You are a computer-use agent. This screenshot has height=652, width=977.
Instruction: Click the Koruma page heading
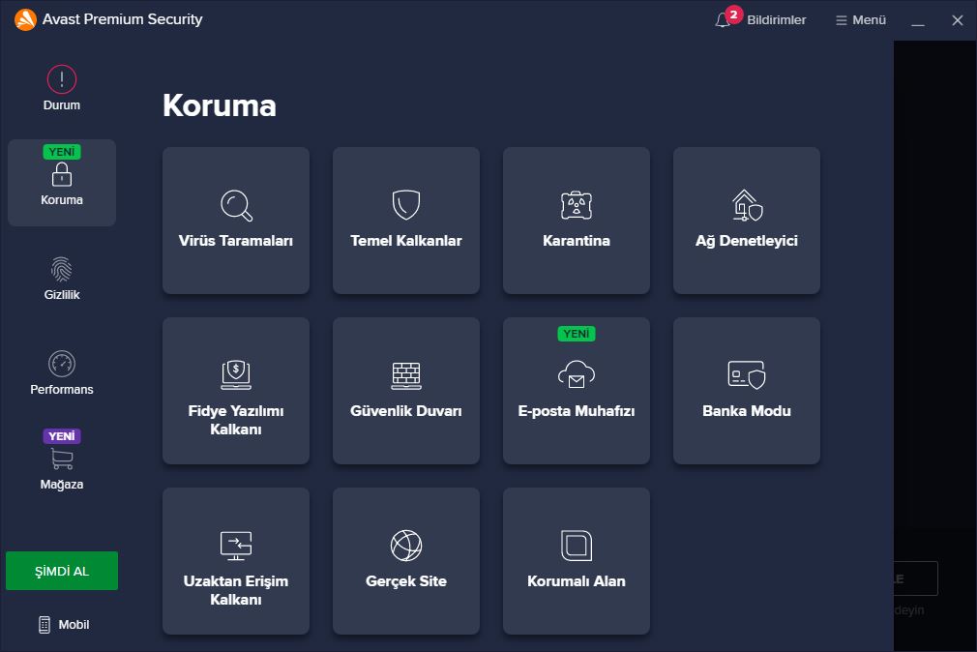tap(220, 105)
